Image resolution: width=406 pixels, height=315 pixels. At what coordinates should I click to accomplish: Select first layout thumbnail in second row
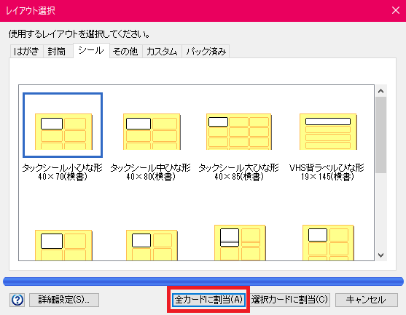[63, 245]
